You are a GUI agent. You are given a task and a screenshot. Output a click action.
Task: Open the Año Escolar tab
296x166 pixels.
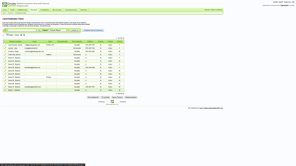(x=57, y=10)
